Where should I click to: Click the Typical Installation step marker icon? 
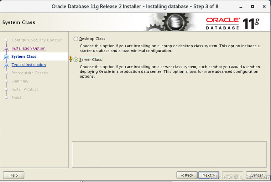[x=6, y=65]
